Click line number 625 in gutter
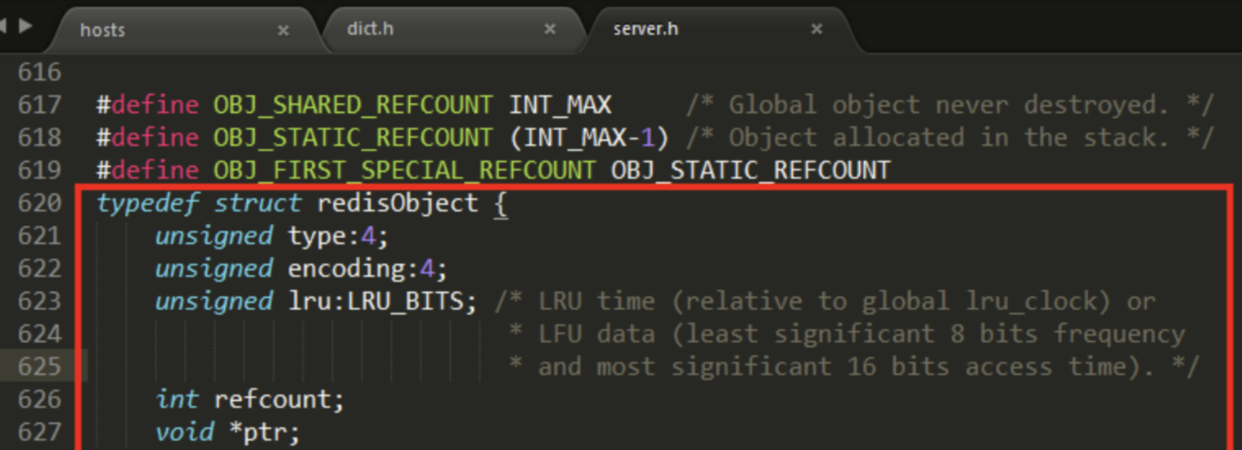This screenshot has height=450, width=1242. point(39,367)
